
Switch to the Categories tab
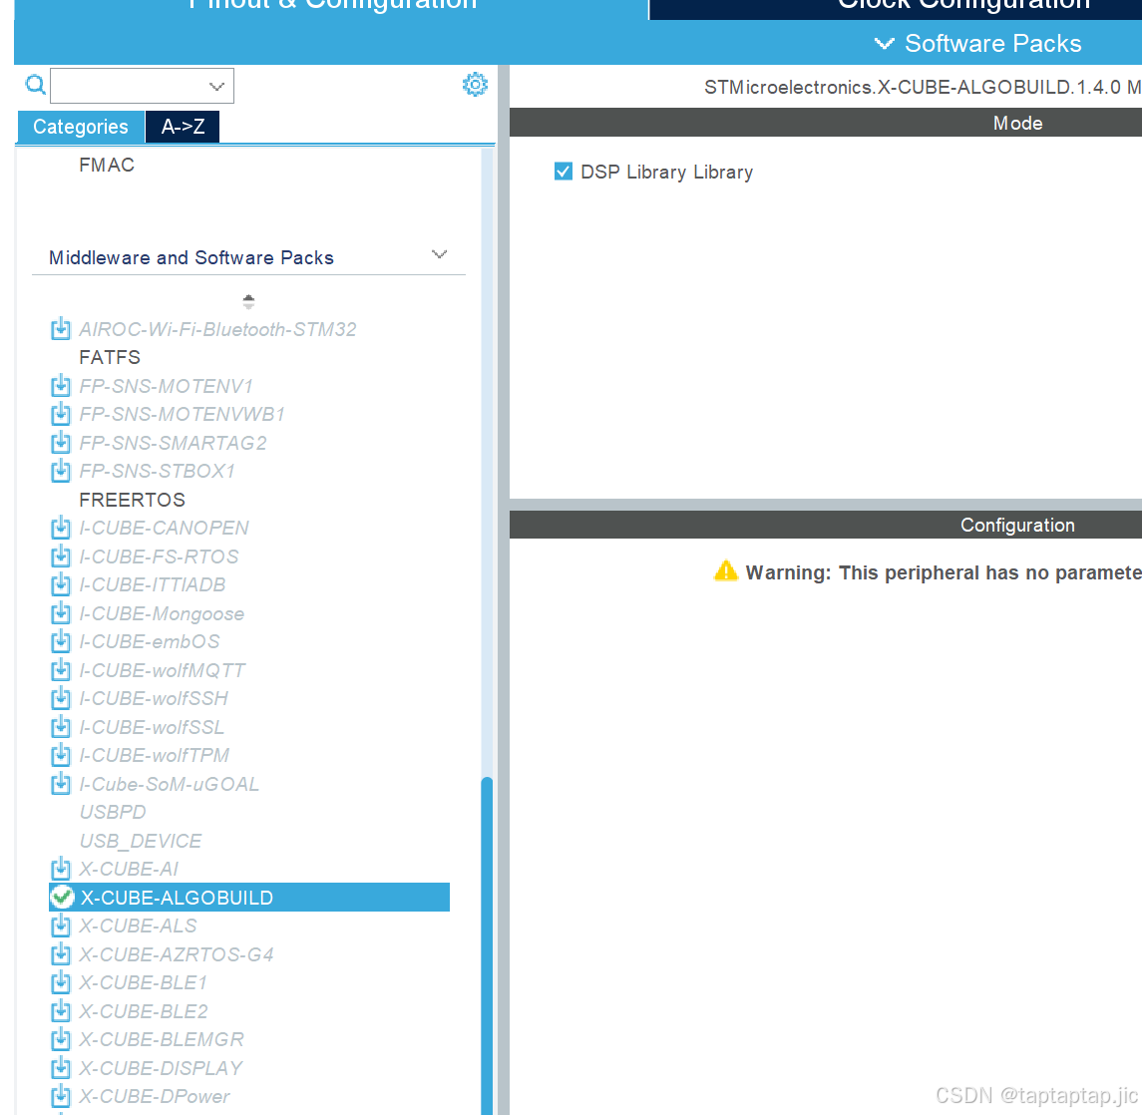(80, 126)
